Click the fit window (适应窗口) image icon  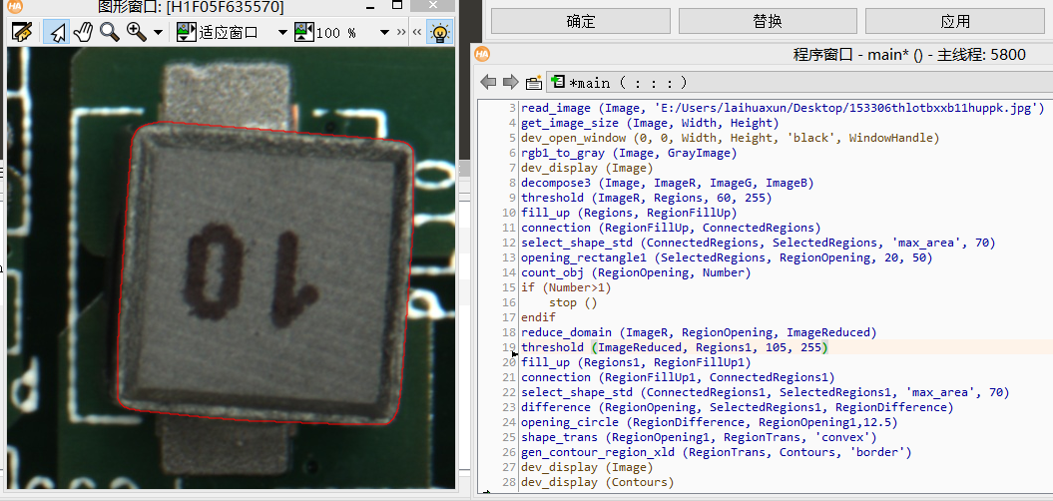(186, 32)
